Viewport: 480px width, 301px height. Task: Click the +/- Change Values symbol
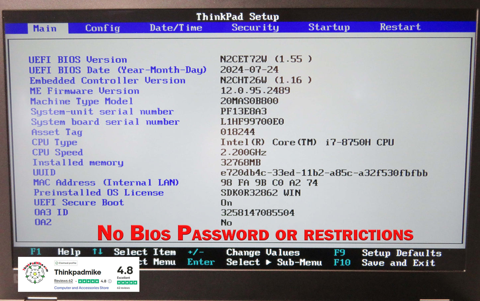point(196,252)
